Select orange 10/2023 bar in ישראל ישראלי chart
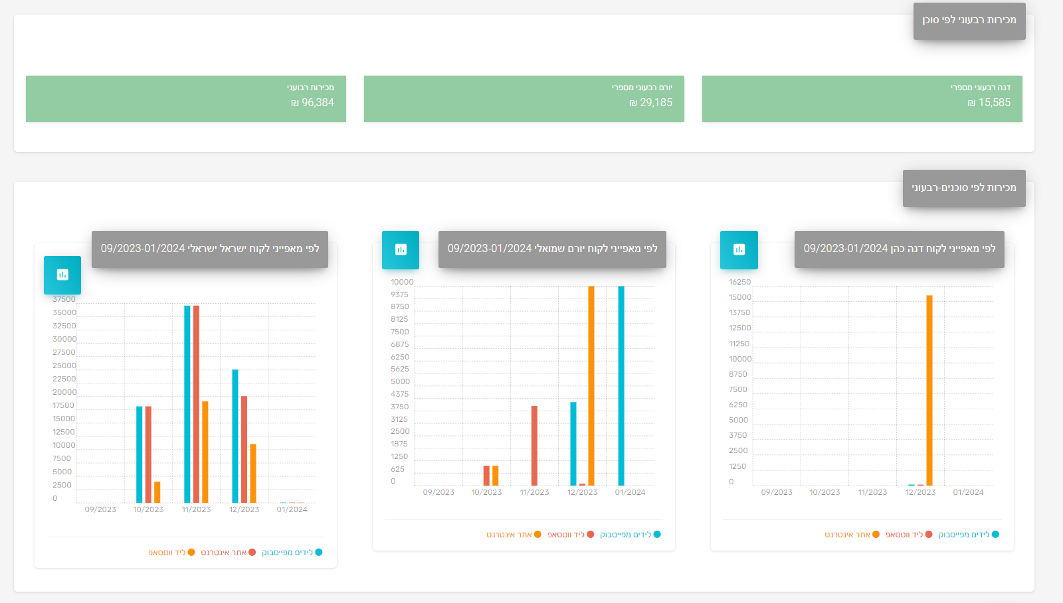 click(157, 492)
